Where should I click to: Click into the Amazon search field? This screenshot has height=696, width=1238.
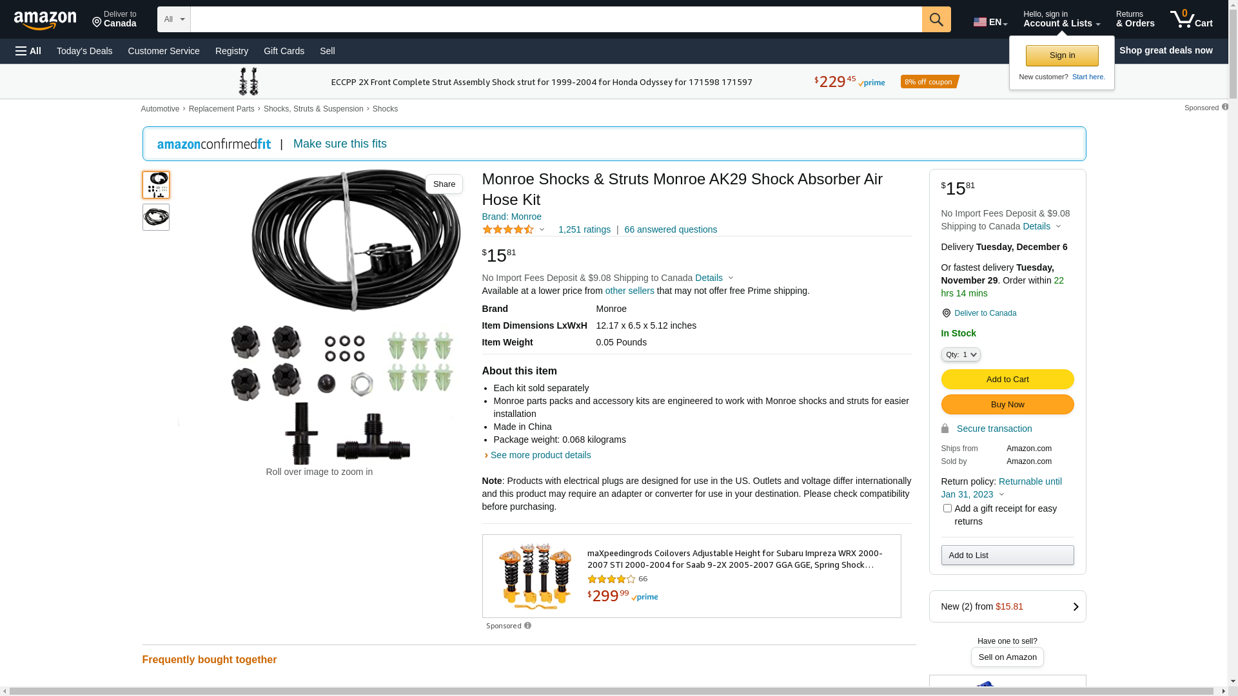556,19
